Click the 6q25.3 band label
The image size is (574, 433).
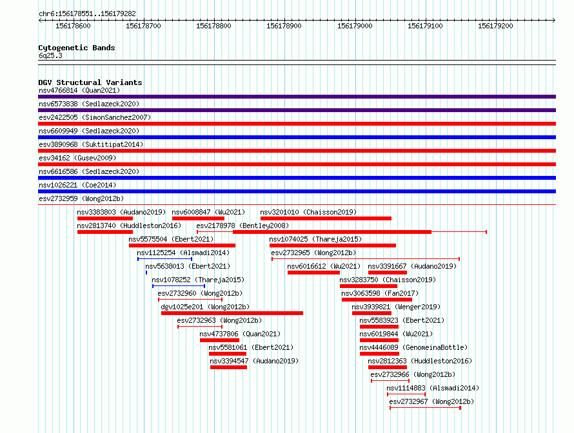(x=50, y=55)
